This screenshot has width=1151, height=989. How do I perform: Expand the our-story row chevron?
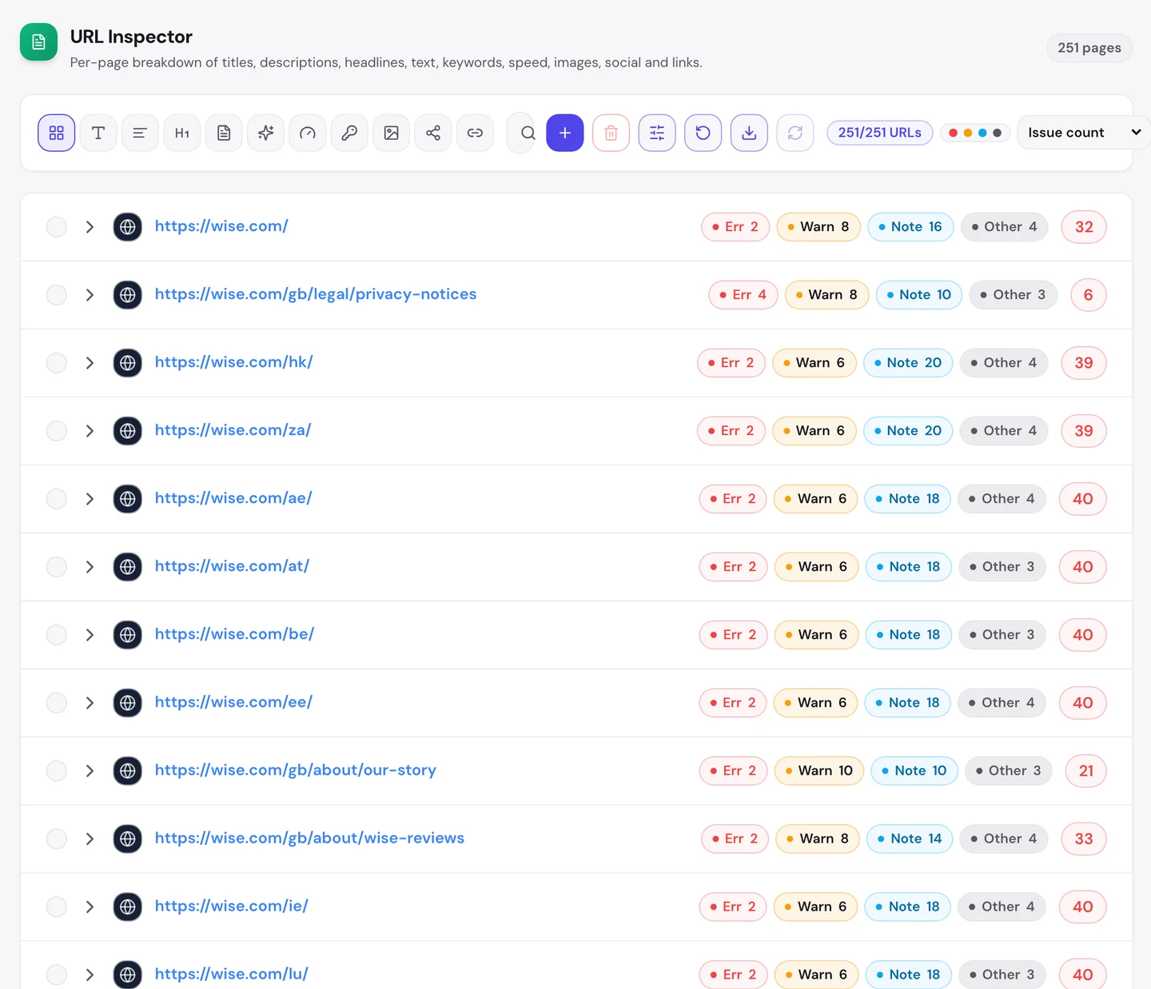[90, 771]
